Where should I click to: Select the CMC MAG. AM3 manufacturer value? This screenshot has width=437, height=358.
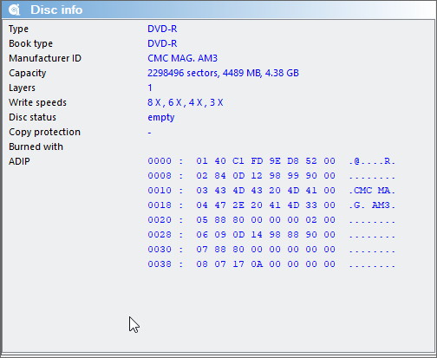tap(182, 58)
